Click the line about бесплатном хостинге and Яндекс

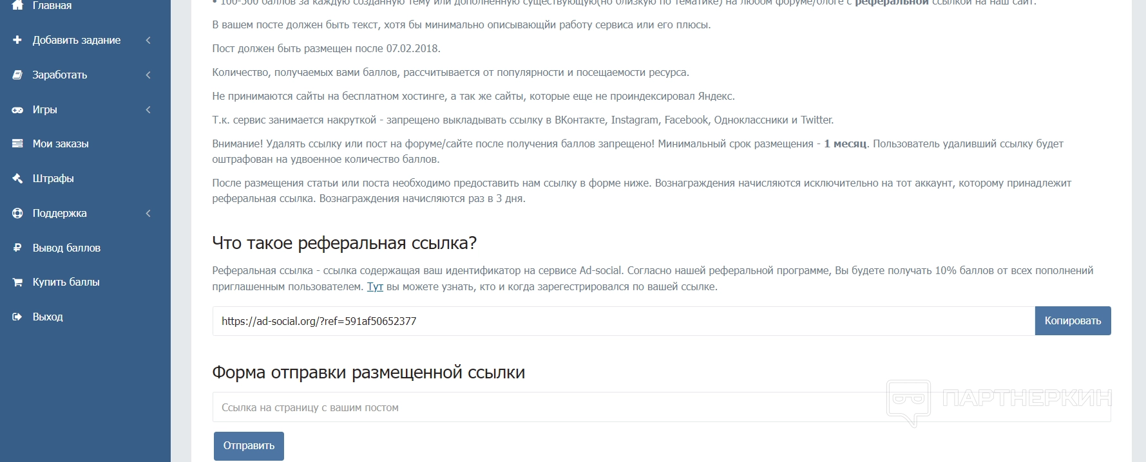473,96
